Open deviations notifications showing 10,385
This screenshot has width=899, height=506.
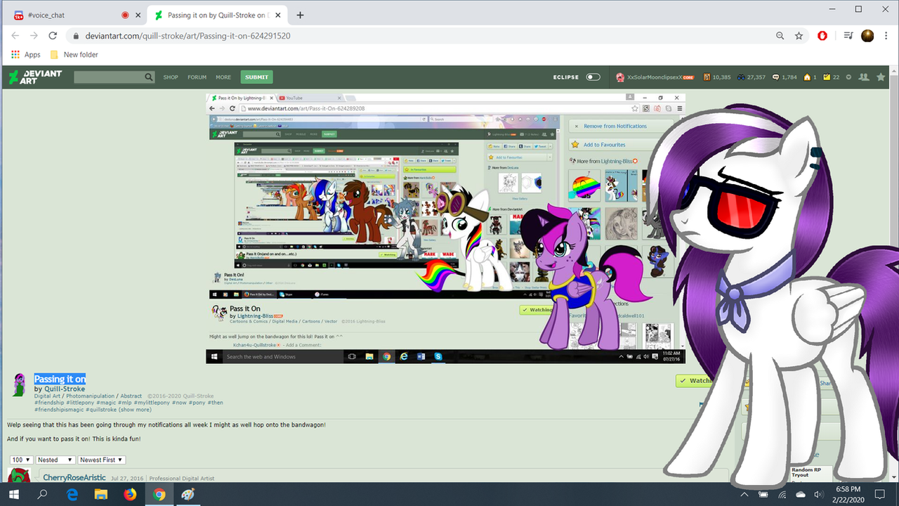(x=717, y=77)
